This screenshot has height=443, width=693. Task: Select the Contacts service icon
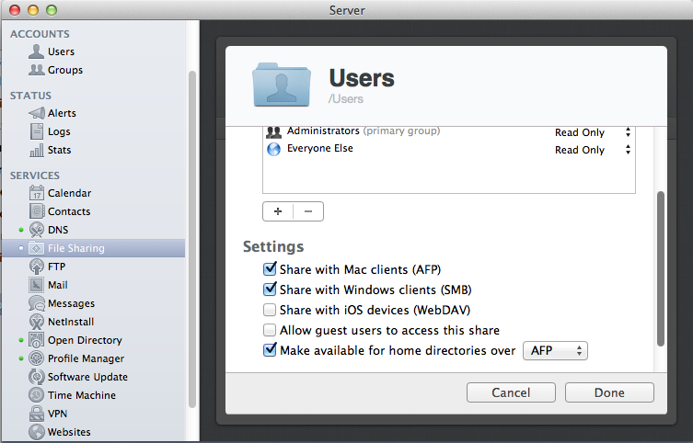tap(37, 211)
